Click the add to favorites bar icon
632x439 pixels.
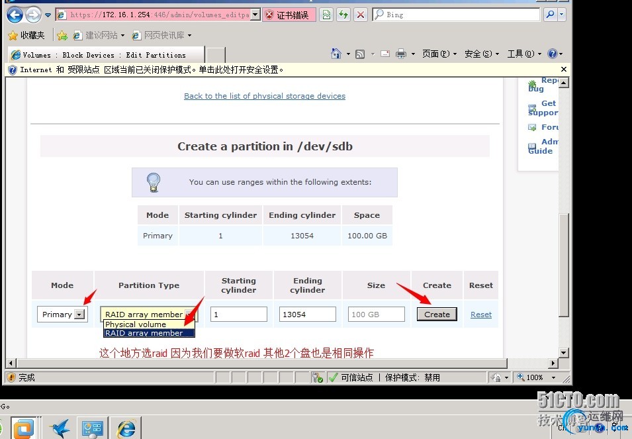[x=62, y=36]
